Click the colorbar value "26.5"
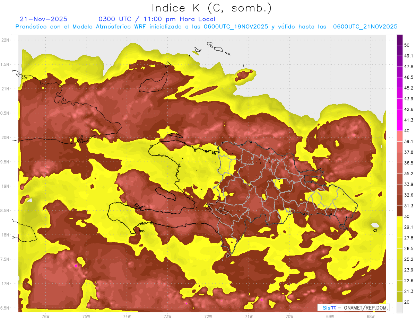 (x=408, y=249)
